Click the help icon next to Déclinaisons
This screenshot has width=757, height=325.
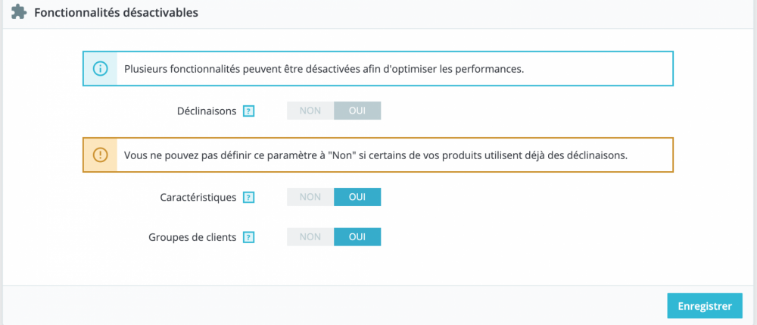click(x=248, y=111)
